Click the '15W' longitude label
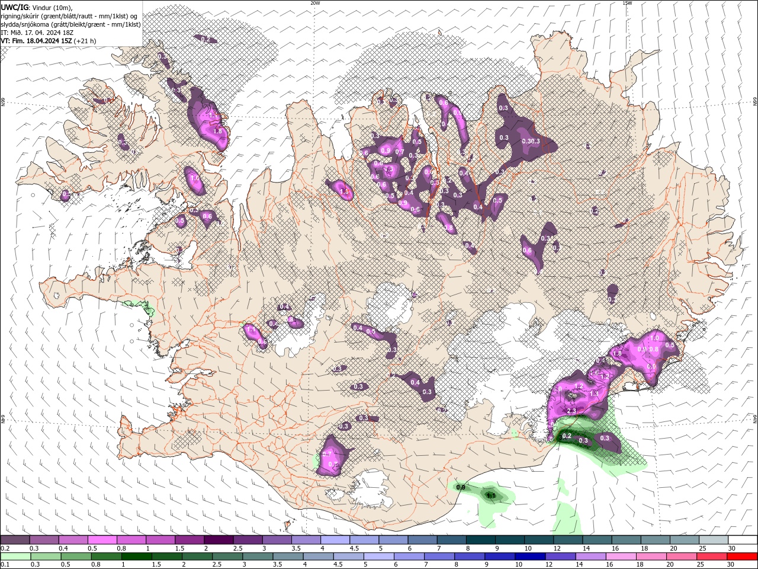 [627, 3]
